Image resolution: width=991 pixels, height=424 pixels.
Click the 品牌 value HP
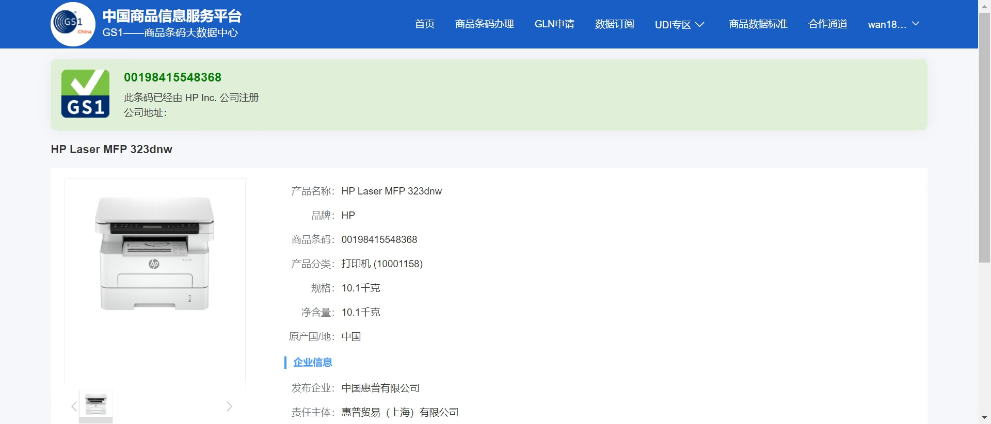tap(348, 215)
